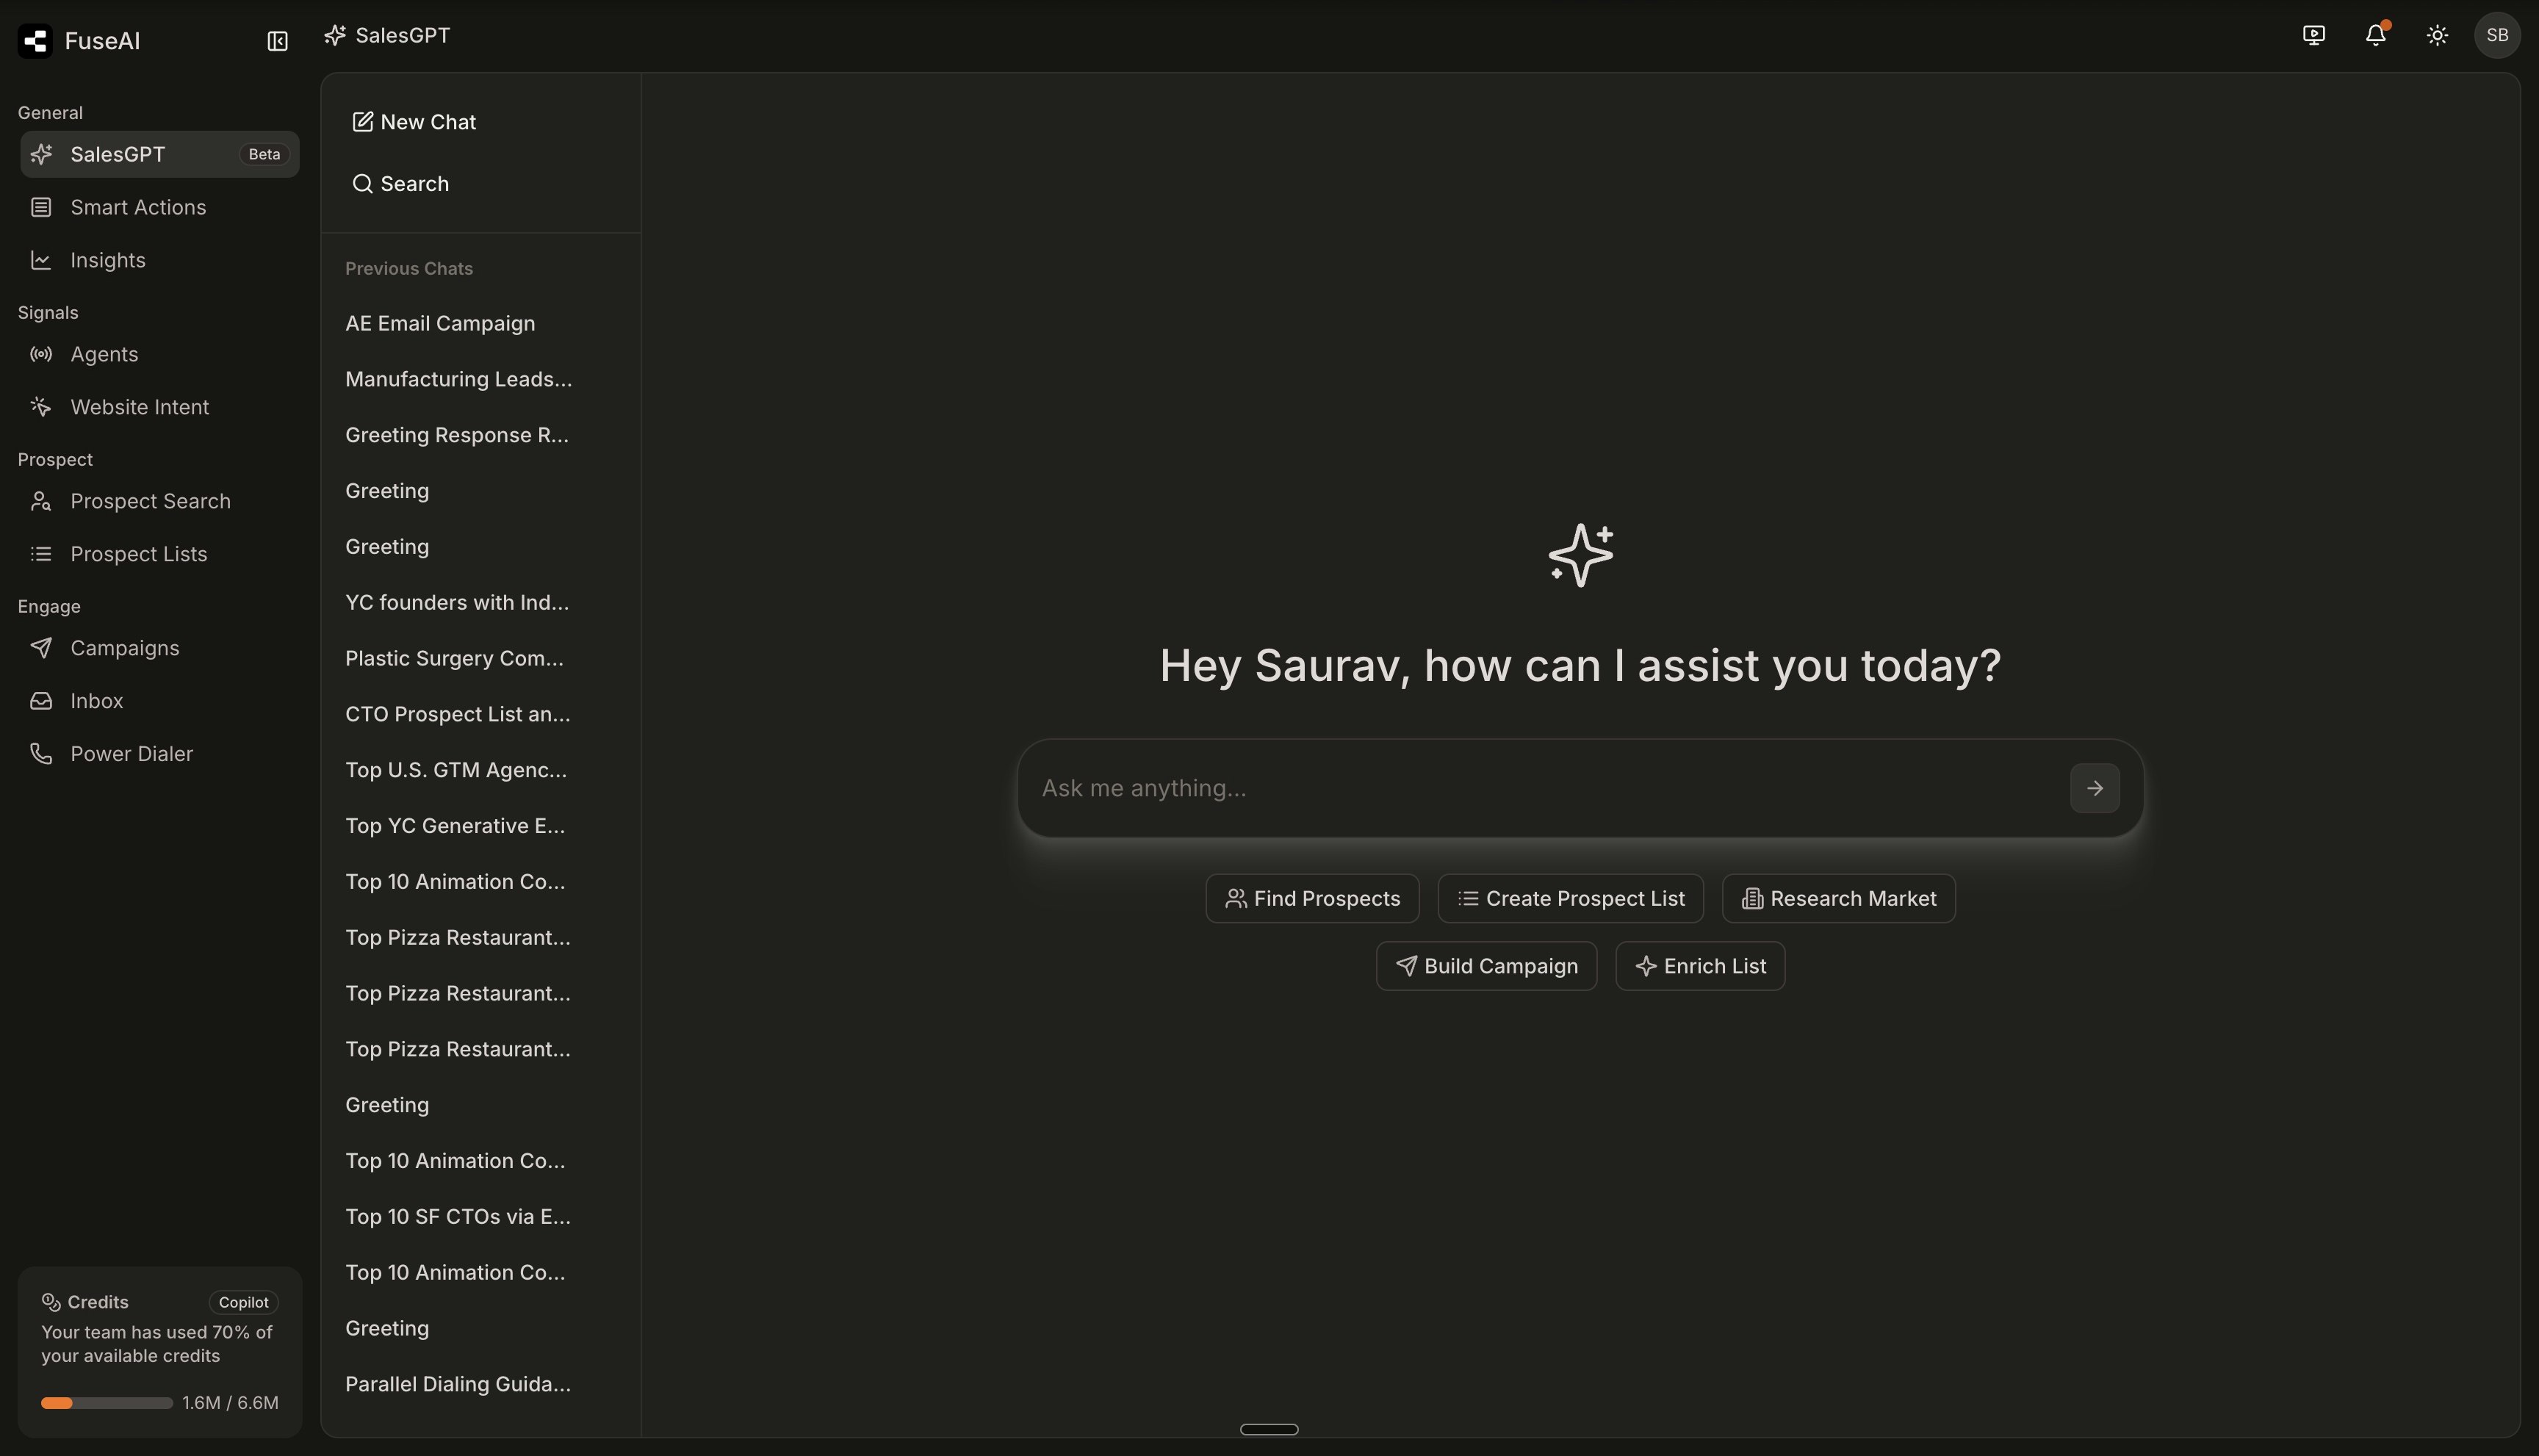Click the credits usage progress bar

point(106,1403)
